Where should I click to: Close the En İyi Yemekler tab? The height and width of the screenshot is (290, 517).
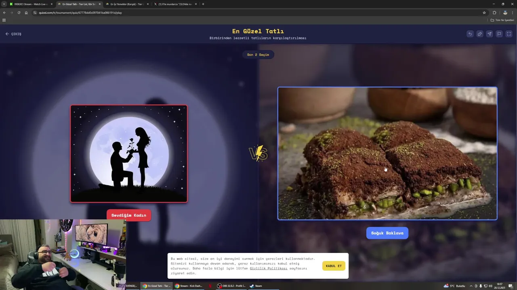pos(147,4)
